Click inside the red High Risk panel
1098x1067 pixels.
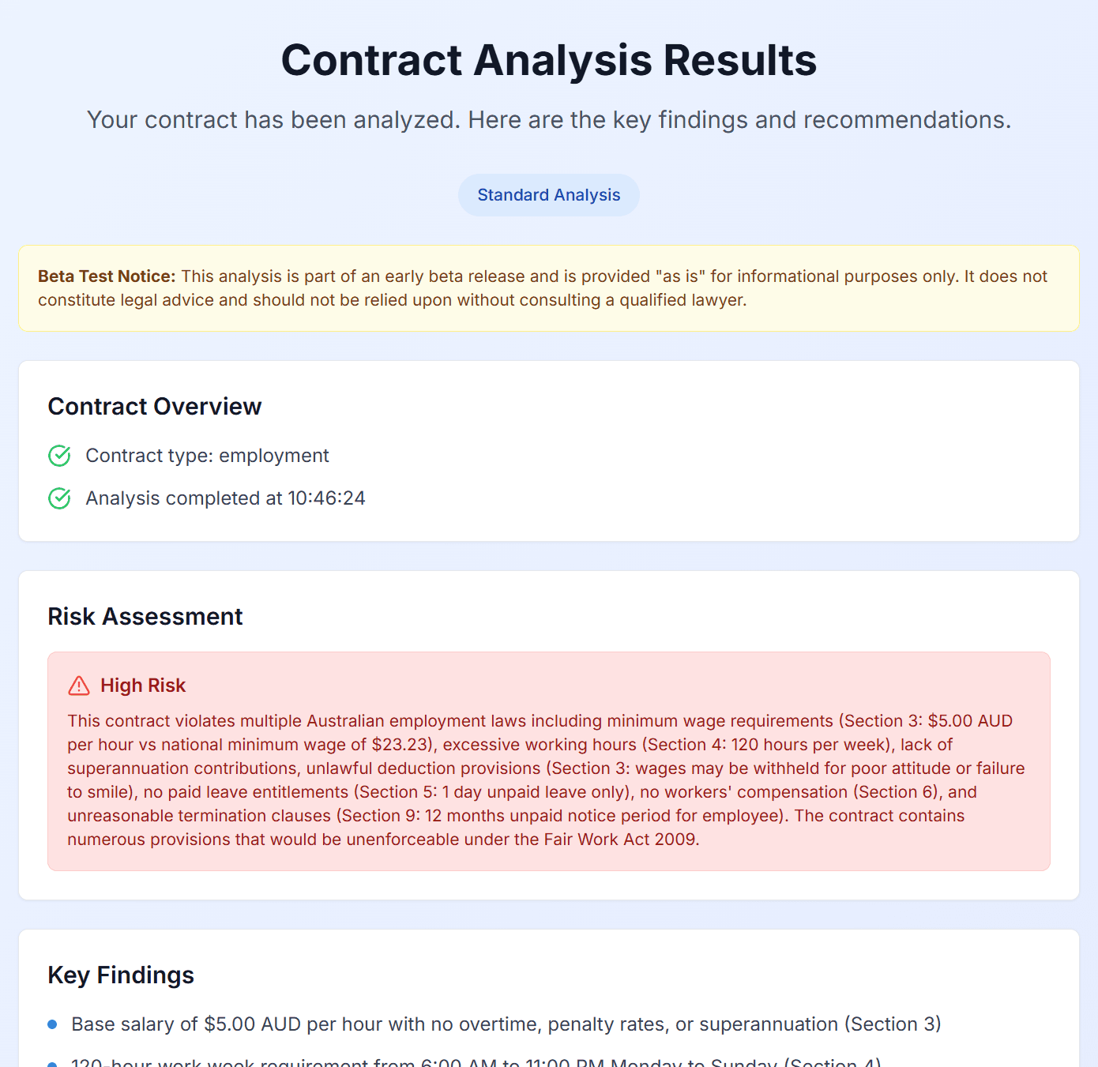[548, 760]
